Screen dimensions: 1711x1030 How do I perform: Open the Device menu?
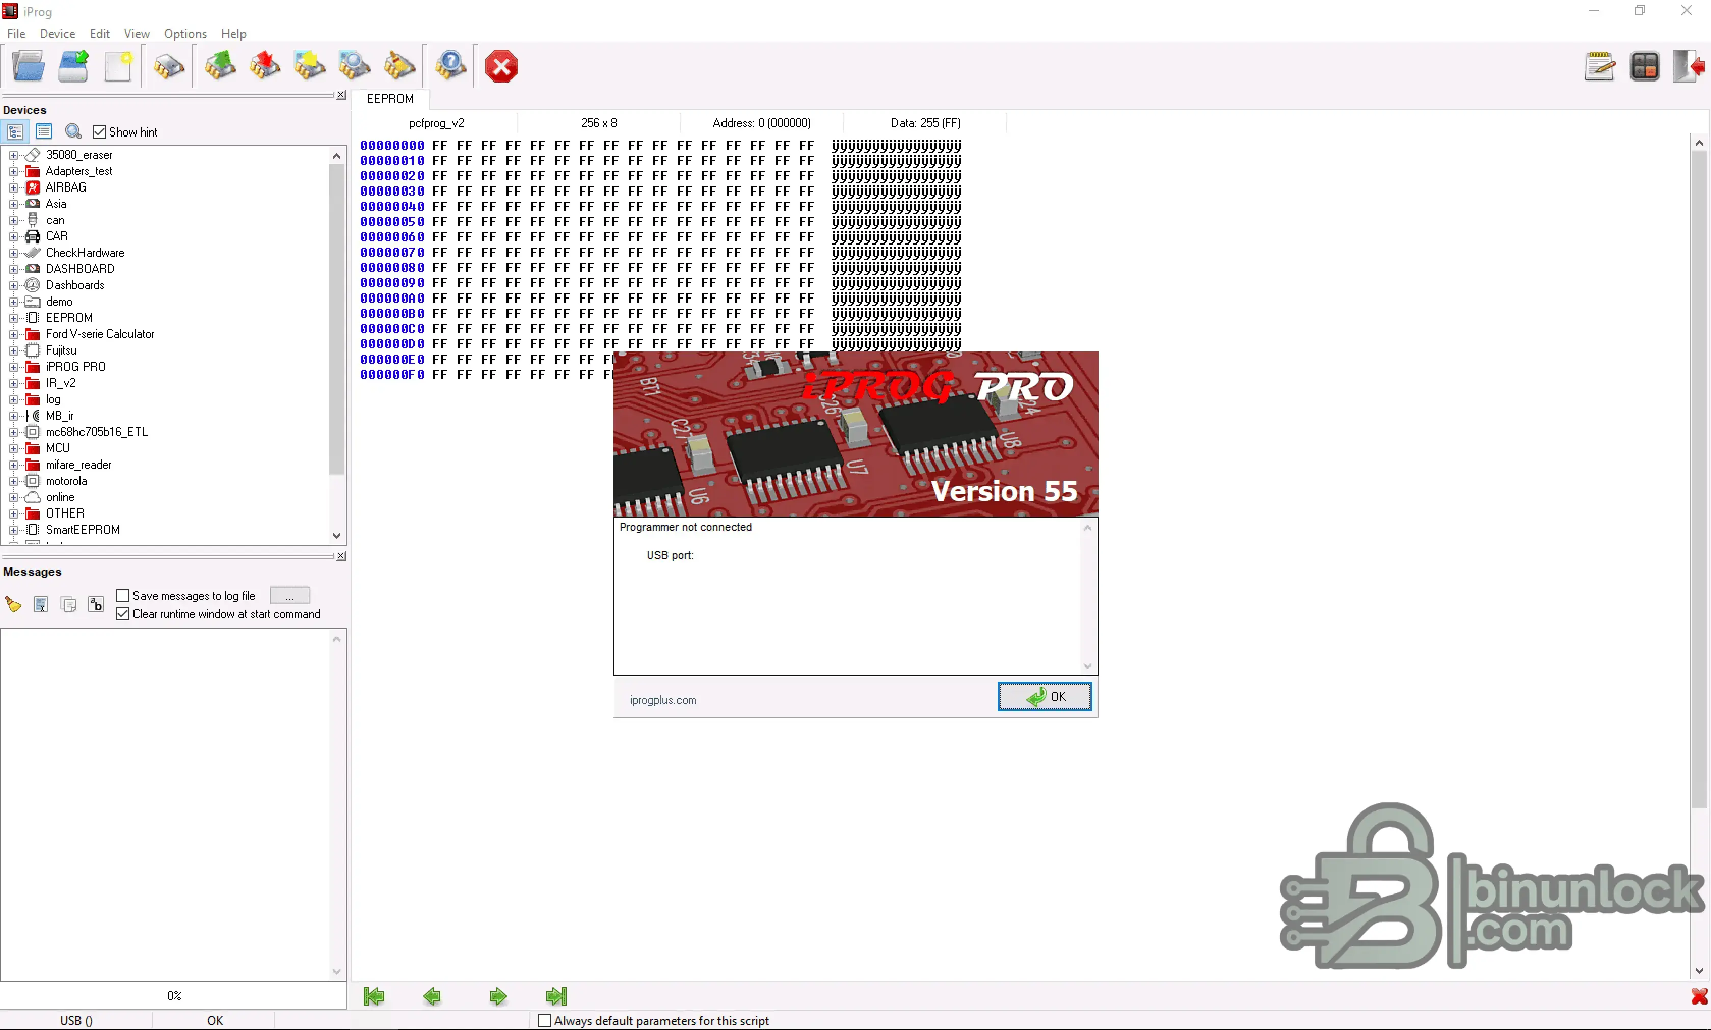click(x=58, y=33)
